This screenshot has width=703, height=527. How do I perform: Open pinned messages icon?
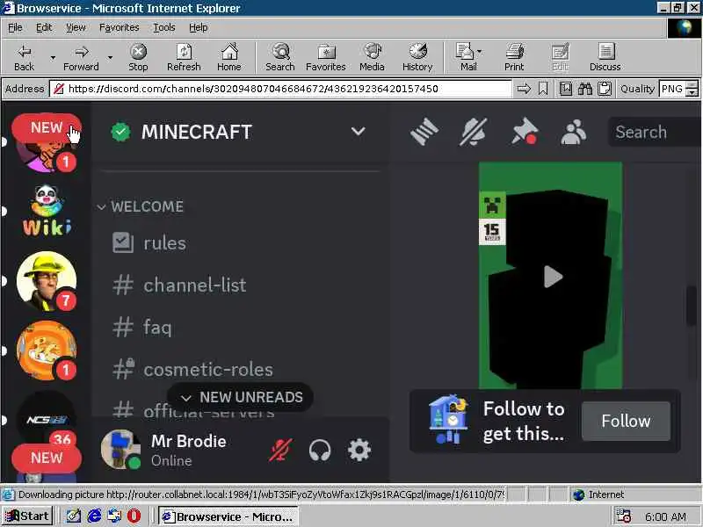click(x=524, y=132)
